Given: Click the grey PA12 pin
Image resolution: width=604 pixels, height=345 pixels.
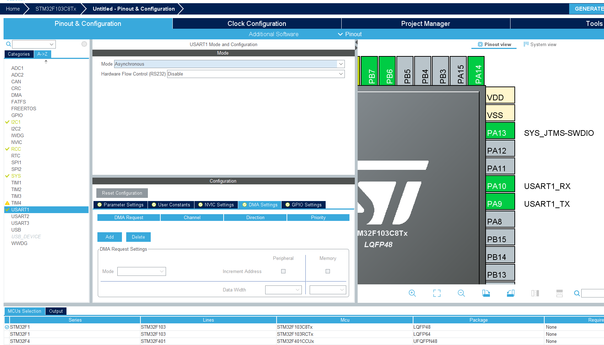Looking at the screenshot, I should tap(500, 148).
